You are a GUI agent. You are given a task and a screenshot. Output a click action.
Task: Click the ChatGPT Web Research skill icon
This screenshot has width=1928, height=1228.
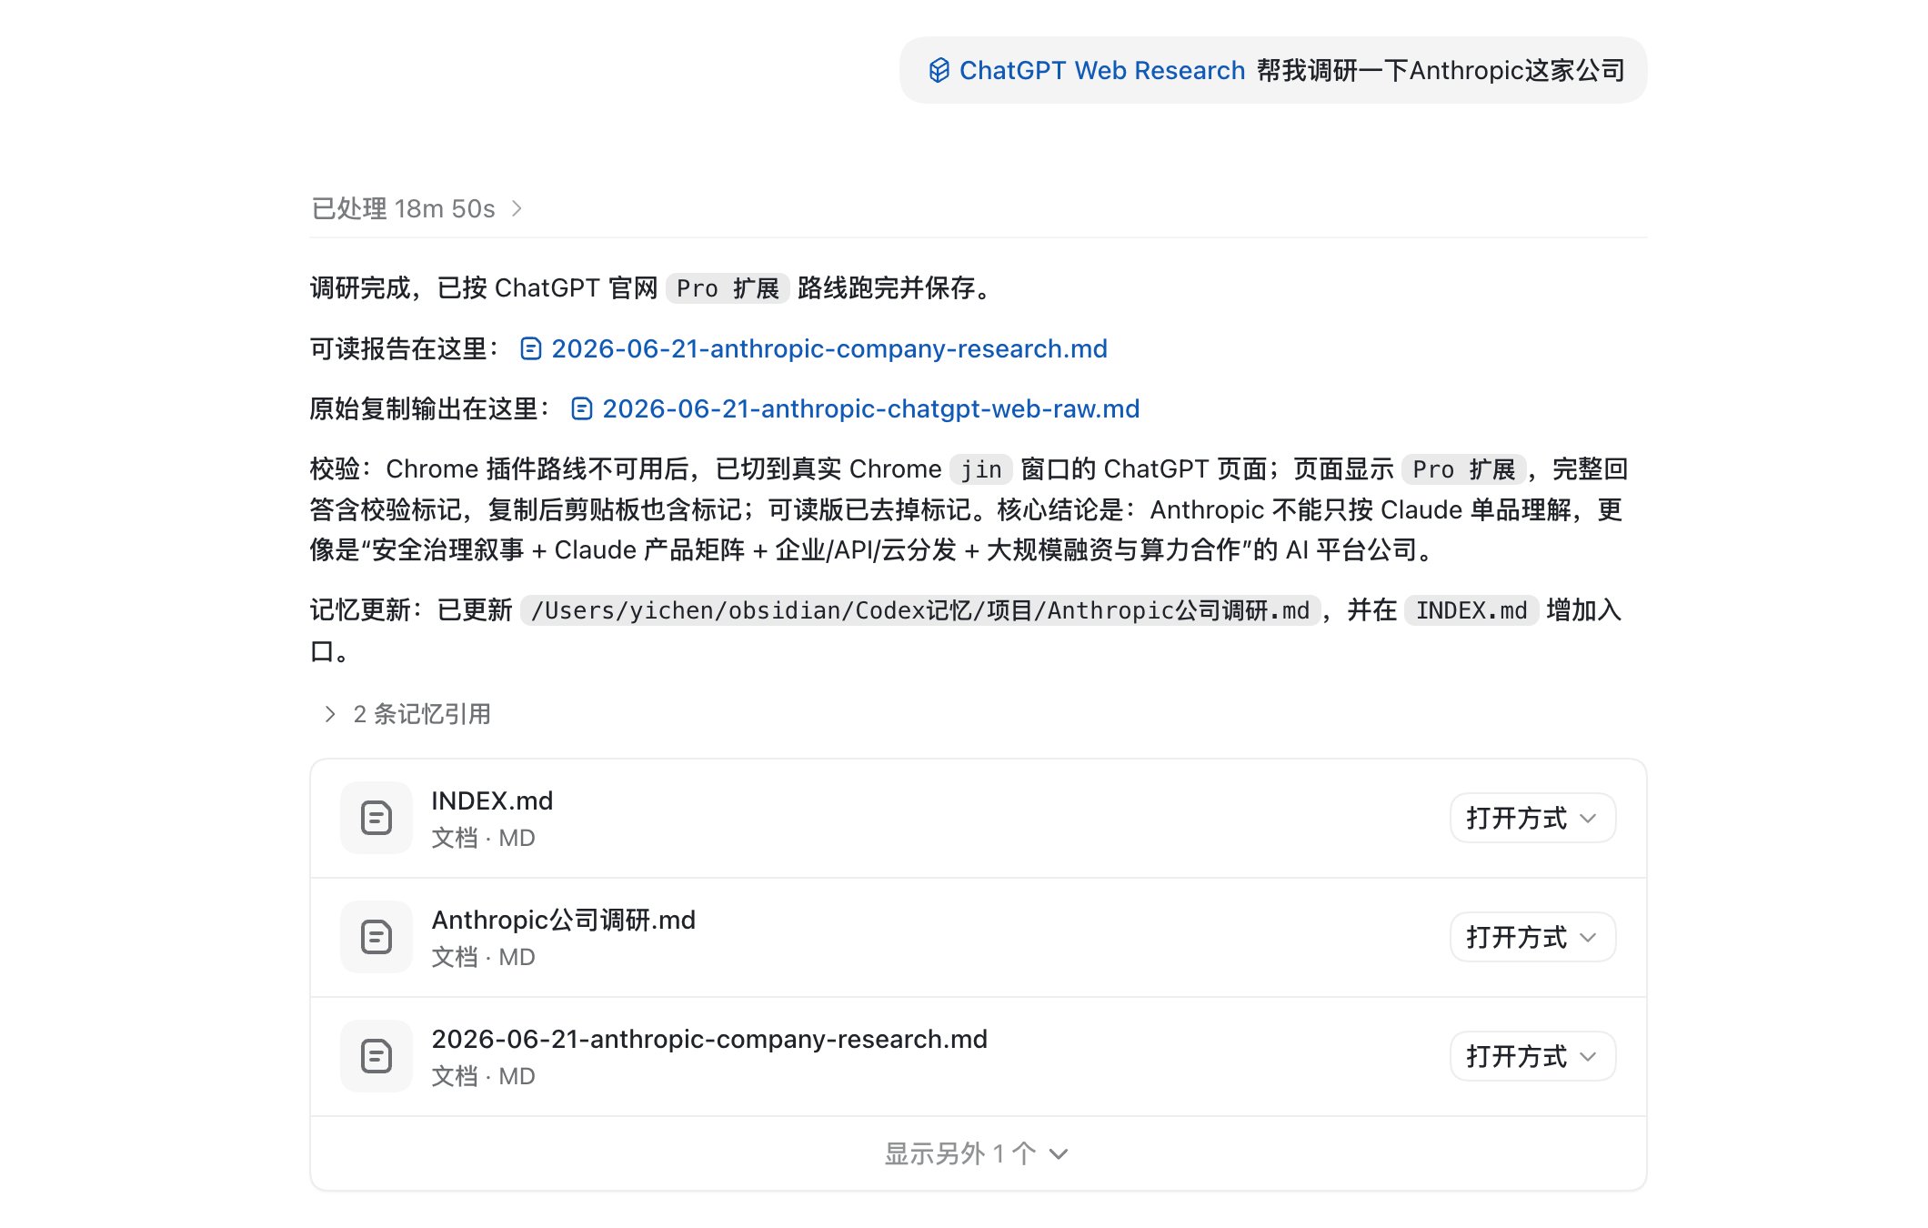(x=939, y=70)
